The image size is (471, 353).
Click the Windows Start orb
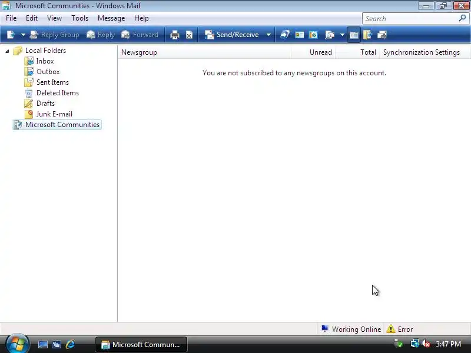tap(17, 344)
